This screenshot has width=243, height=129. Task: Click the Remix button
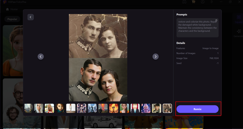coord(197,109)
